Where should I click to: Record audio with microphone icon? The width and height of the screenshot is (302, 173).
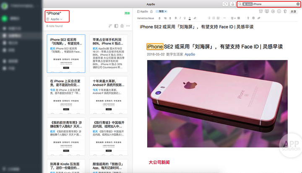point(248,18)
